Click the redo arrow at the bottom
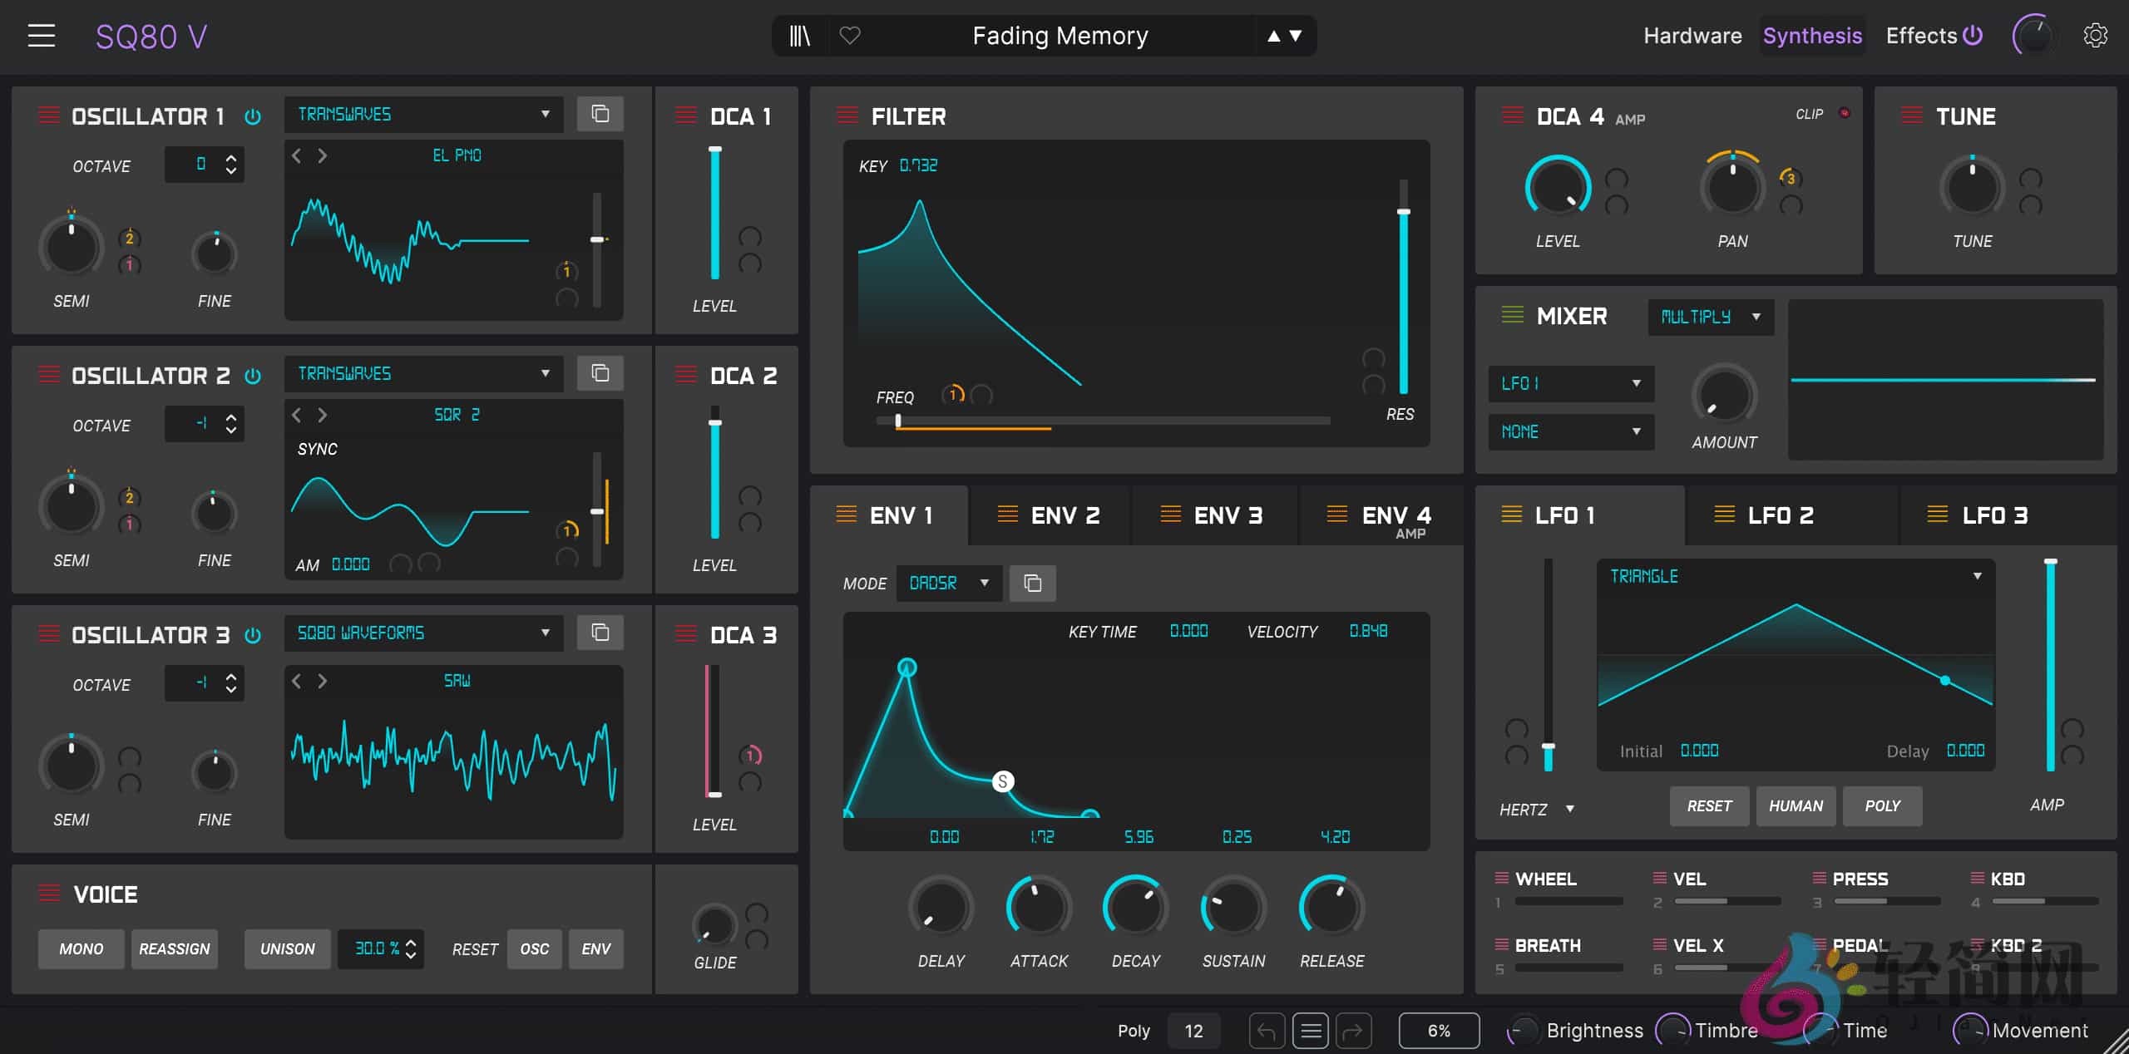Viewport: 2129px width, 1054px height. coord(1354,1030)
